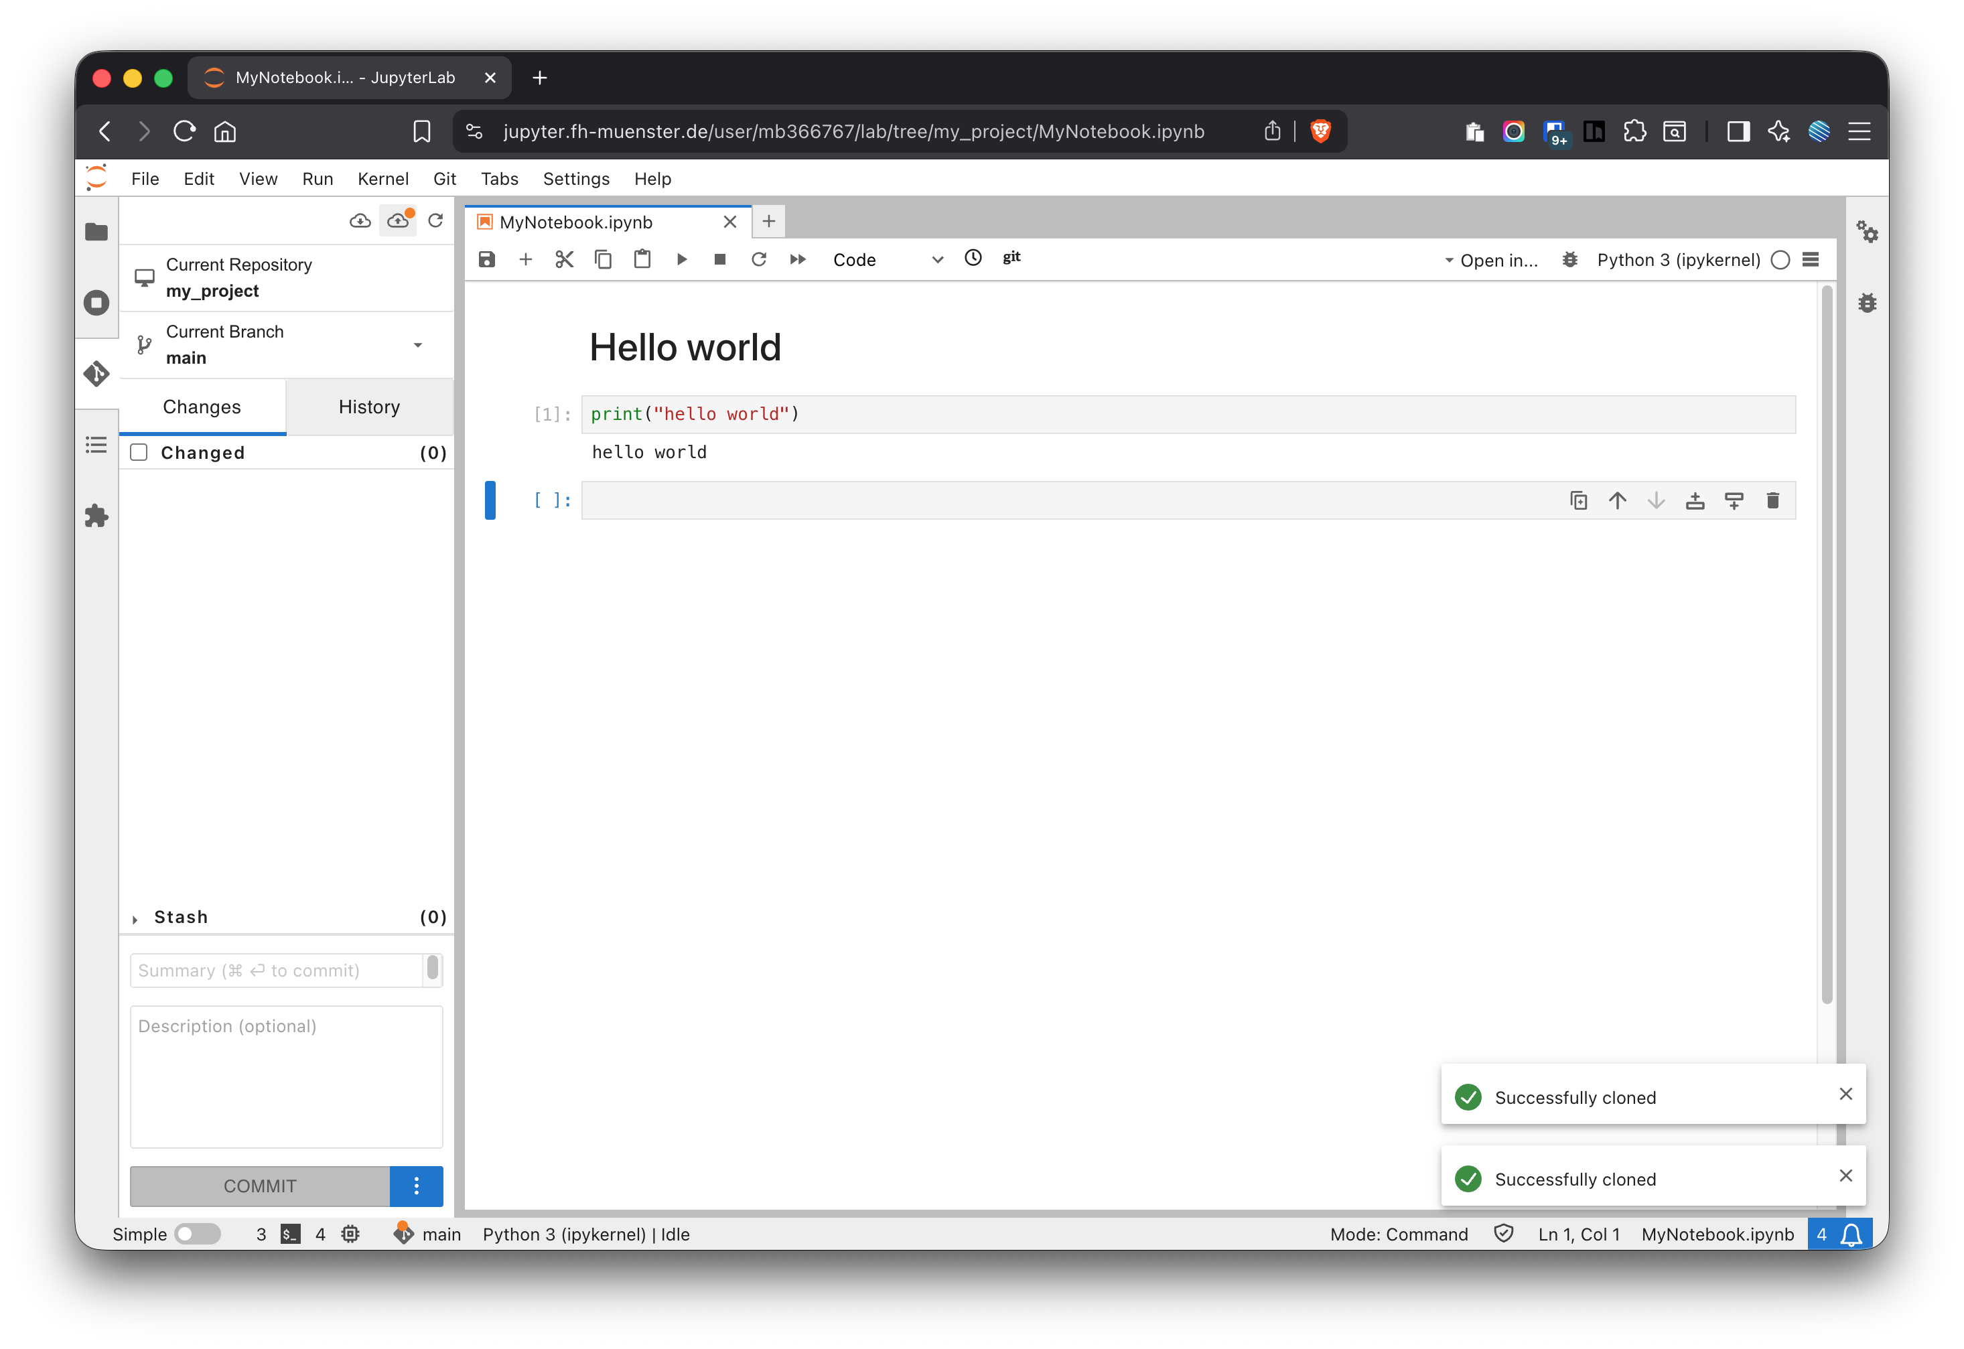Image resolution: width=1964 pixels, height=1349 pixels.
Task: Click run selected cell play button
Action: [x=681, y=259]
